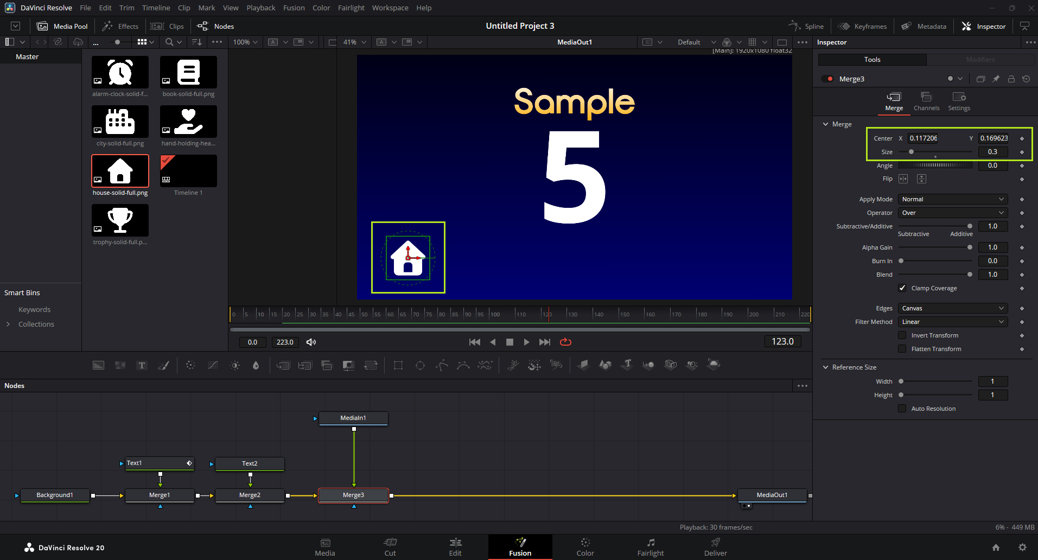The width and height of the screenshot is (1038, 560).
Task: Open the Fusion menu in menu bar
Action: click(x=294, y=8)
